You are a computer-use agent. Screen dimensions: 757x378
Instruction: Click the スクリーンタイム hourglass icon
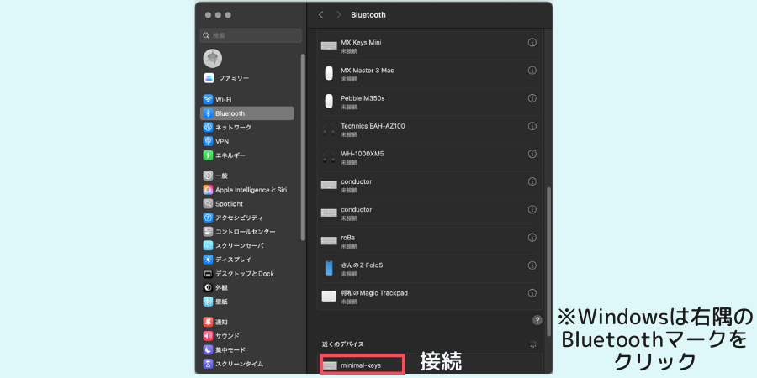208,364
